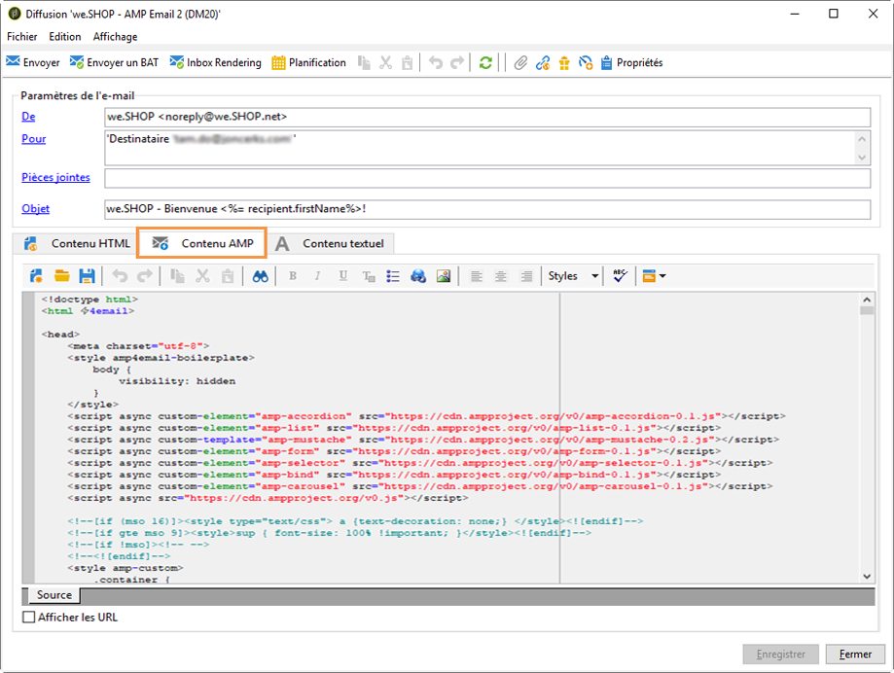Click the code editor scroll-down arrow

[x=867, y=576]
